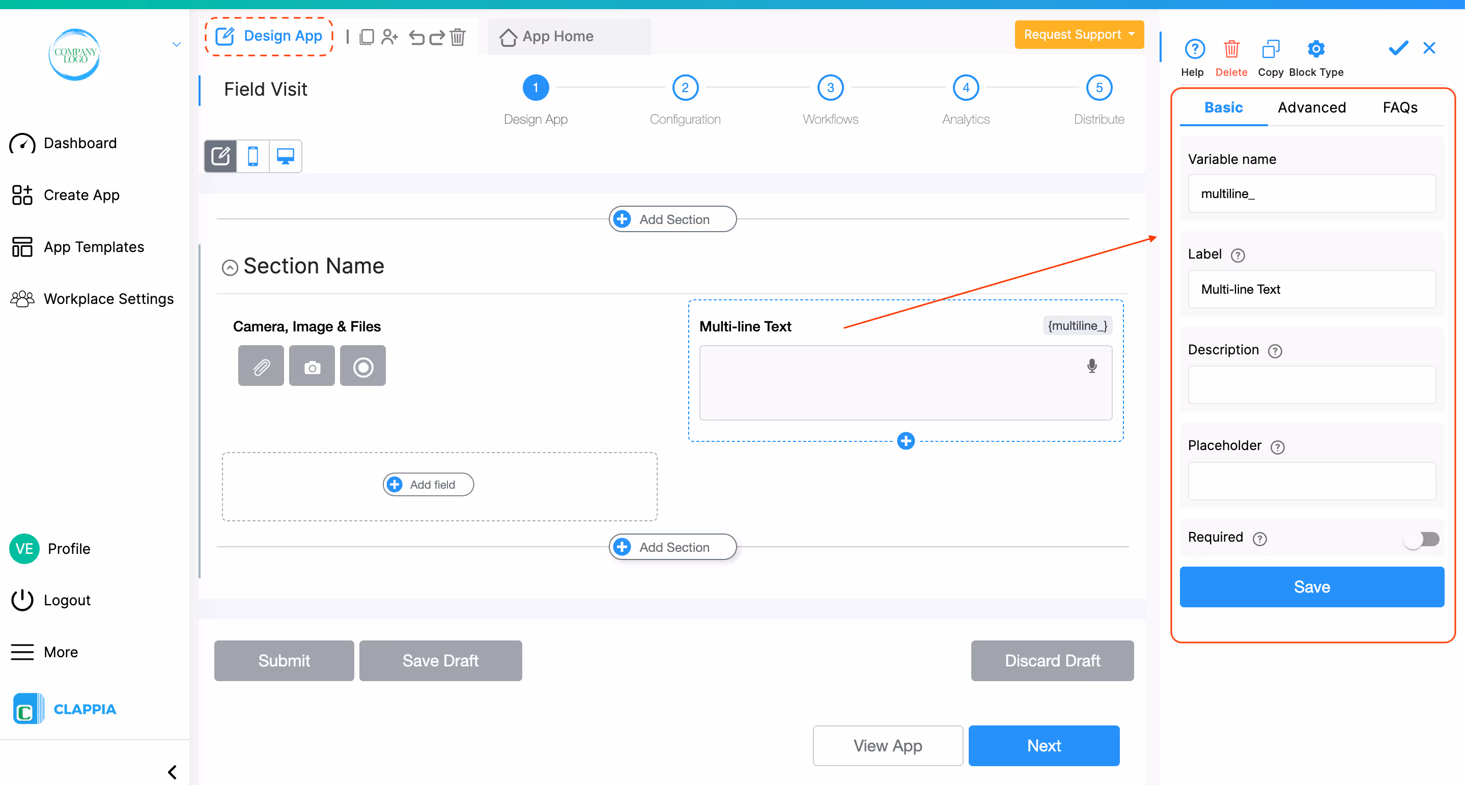Viewport: 1465px width, 785px height.
Task: Expand the company logo dropdown chevron
Action: (176, 44)
